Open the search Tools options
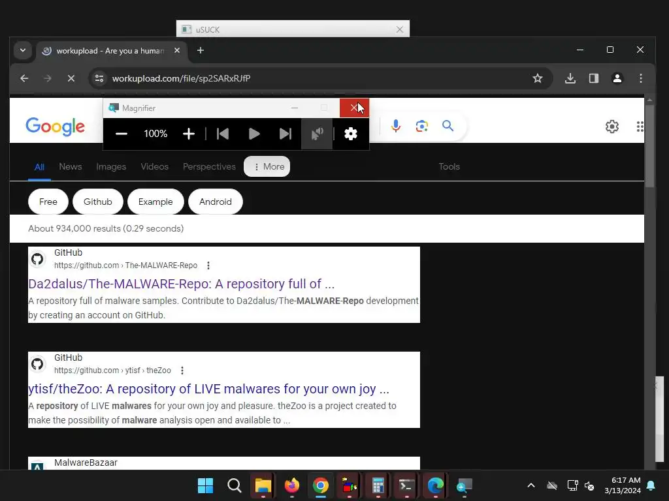This screenshot has height=501, width=669. point(449,166)
